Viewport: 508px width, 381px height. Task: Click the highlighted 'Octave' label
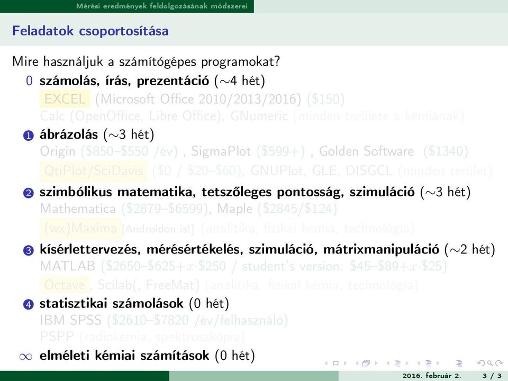(64, 285)
